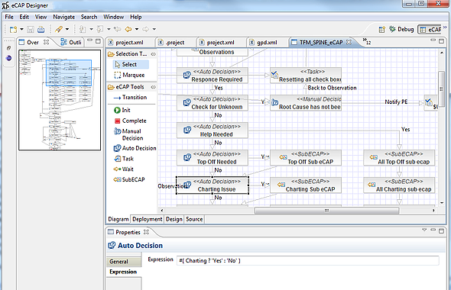Viewport: 451px width, 290px height.
Task: Open the Source tab
Action: click(194, 219)
